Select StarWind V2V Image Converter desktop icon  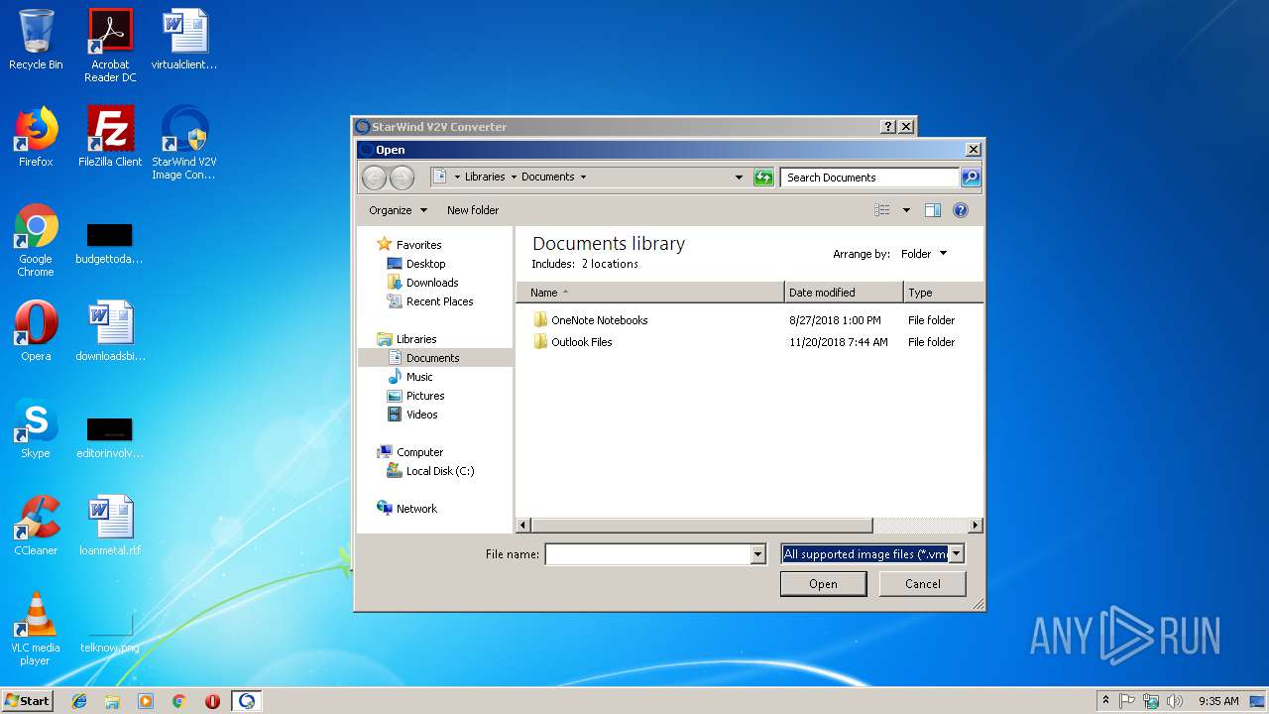(x=184, y=143)
